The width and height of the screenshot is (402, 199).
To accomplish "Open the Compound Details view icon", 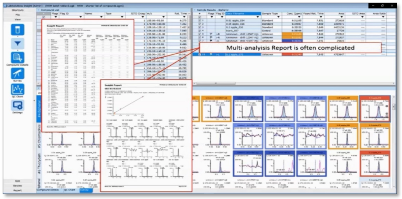I will click(x=17, y=57).
